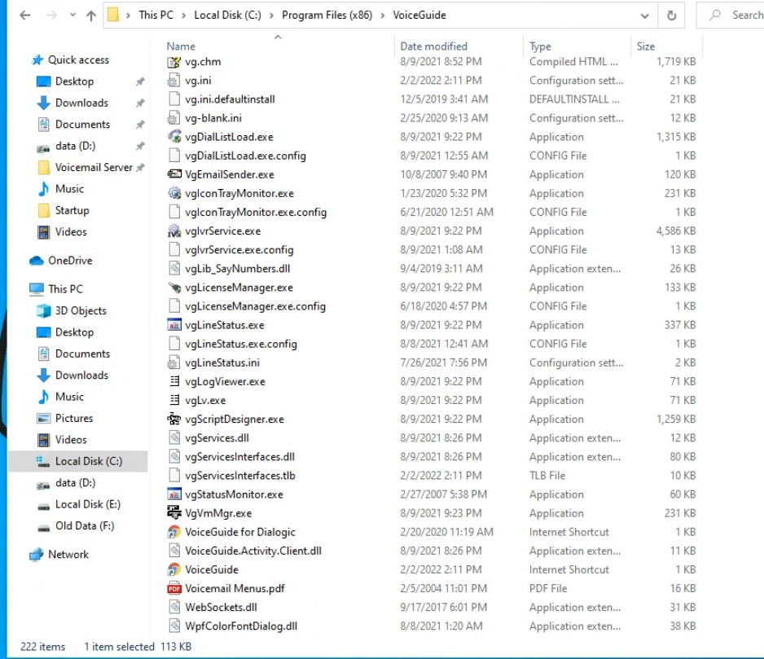Select vgIconTrayMonitor.exe.config file
The width and height of the screenshot is (764, 659).
click(256, 212)
